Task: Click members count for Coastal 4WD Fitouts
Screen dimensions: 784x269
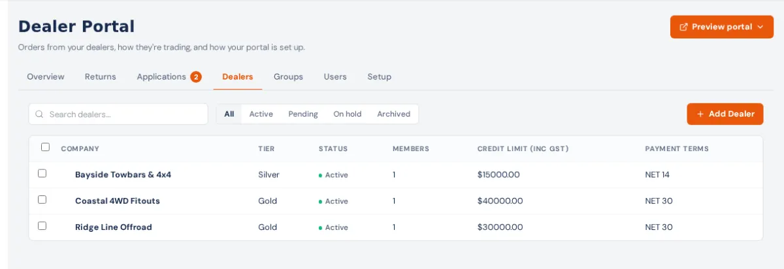Action: pos(394,201)
